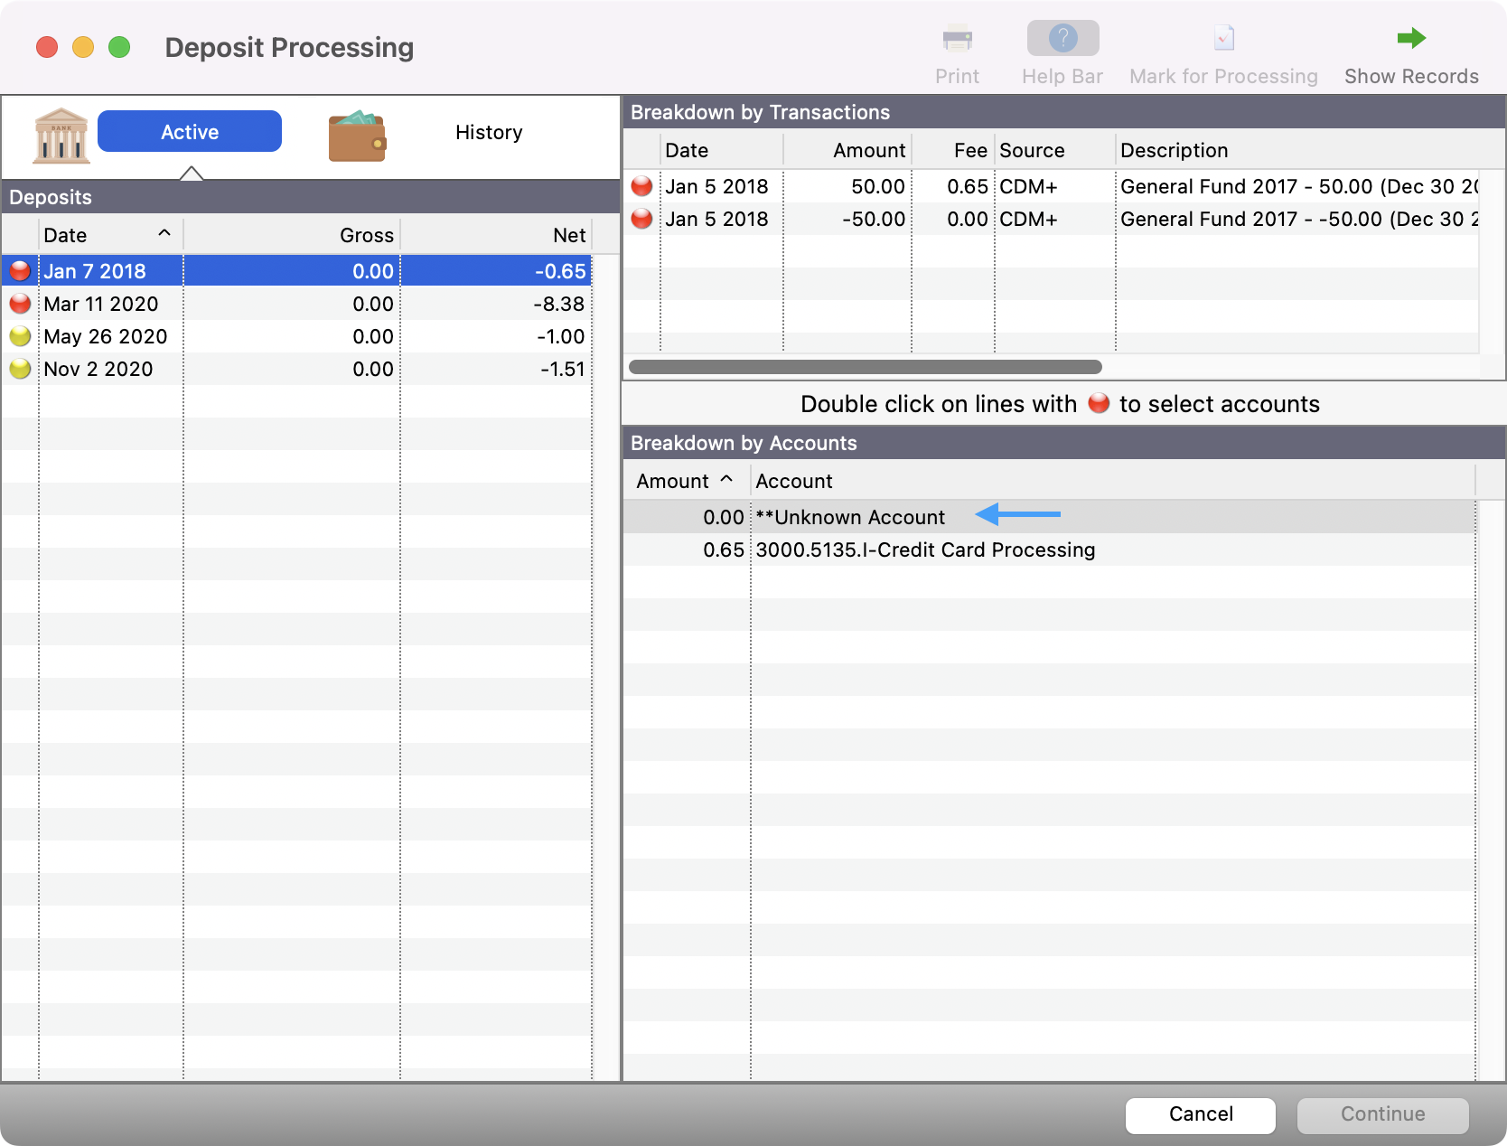The height and width of the screenshot is (1146, 1507).
Task: Click the wallet icon beside History tab
Action: pyautogui.click(x=357, y=134)
